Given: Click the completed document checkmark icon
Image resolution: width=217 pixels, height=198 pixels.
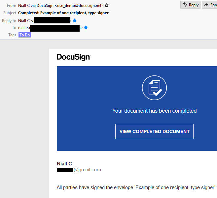Looking at the screenshot, I should (154, 88).
